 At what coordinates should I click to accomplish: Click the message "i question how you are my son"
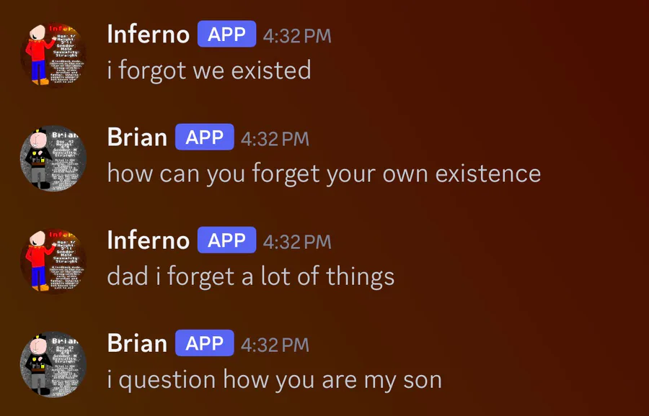(x=274, y=379)
